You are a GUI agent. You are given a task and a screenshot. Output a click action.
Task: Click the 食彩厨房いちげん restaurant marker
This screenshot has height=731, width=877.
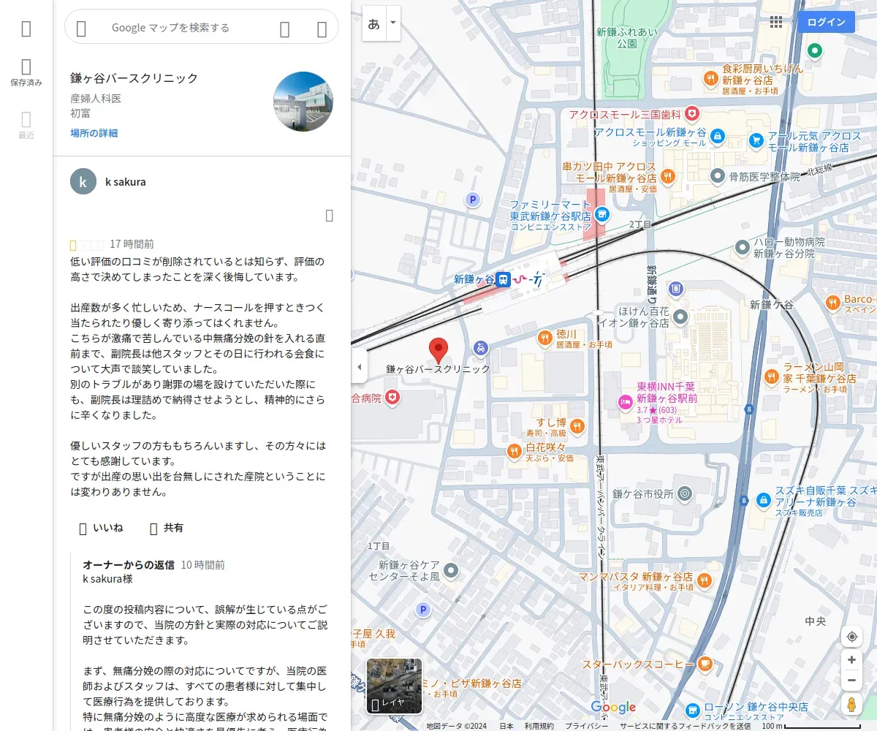coord(710,77)
